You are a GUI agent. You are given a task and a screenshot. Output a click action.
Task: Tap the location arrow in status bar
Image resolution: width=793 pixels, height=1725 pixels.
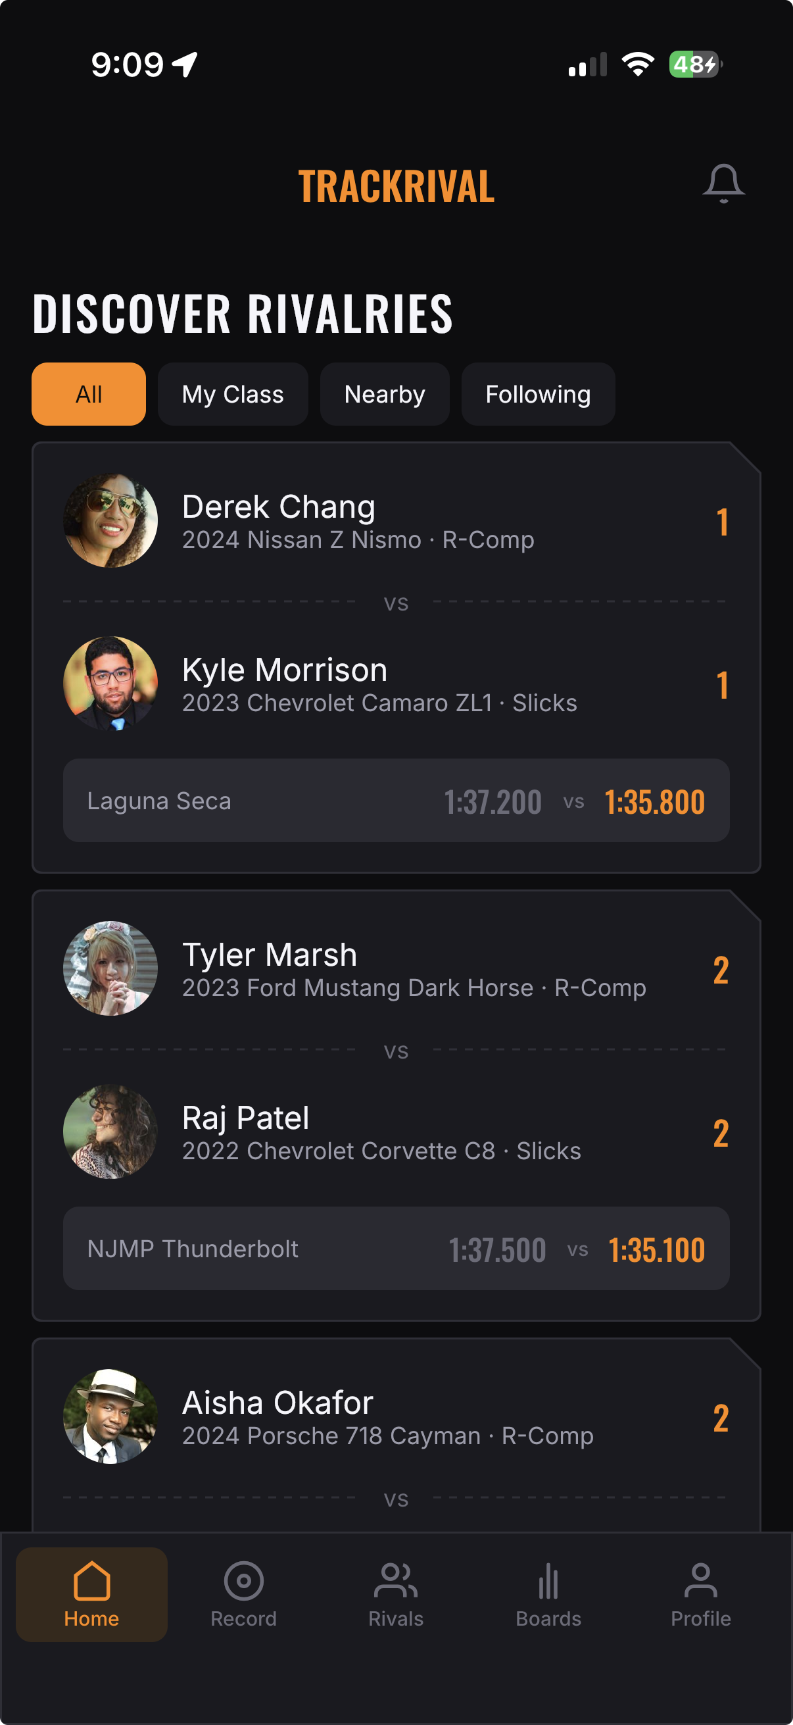(x=185, y=65)
